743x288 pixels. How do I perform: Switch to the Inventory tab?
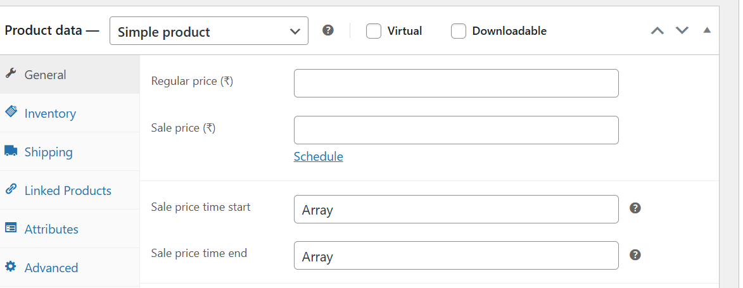coord(50,113)
